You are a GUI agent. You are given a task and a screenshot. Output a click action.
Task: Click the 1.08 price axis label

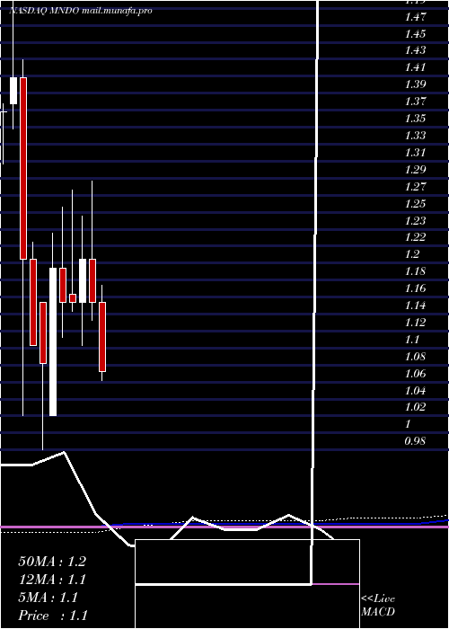415,357
